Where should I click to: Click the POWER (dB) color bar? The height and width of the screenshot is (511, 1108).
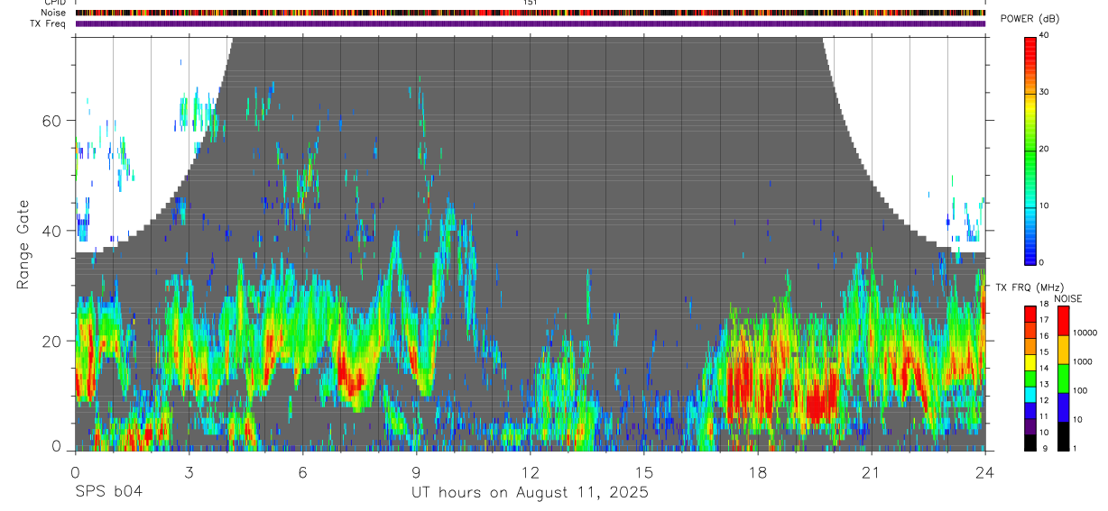(x=1030, y=150)
